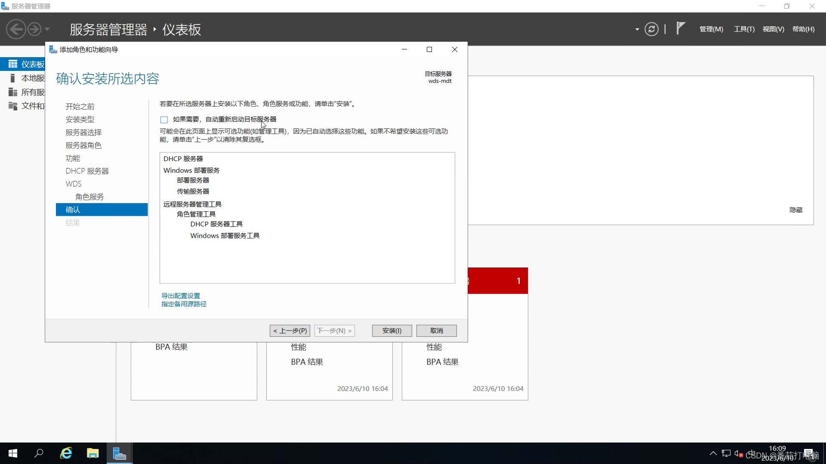Click the wizard window title icon
Screen dimensions: 826x464
click(53, 49)
